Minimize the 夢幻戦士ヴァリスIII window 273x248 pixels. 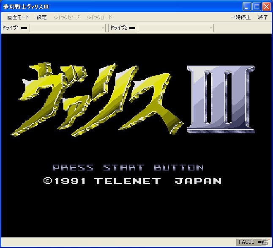247,7
